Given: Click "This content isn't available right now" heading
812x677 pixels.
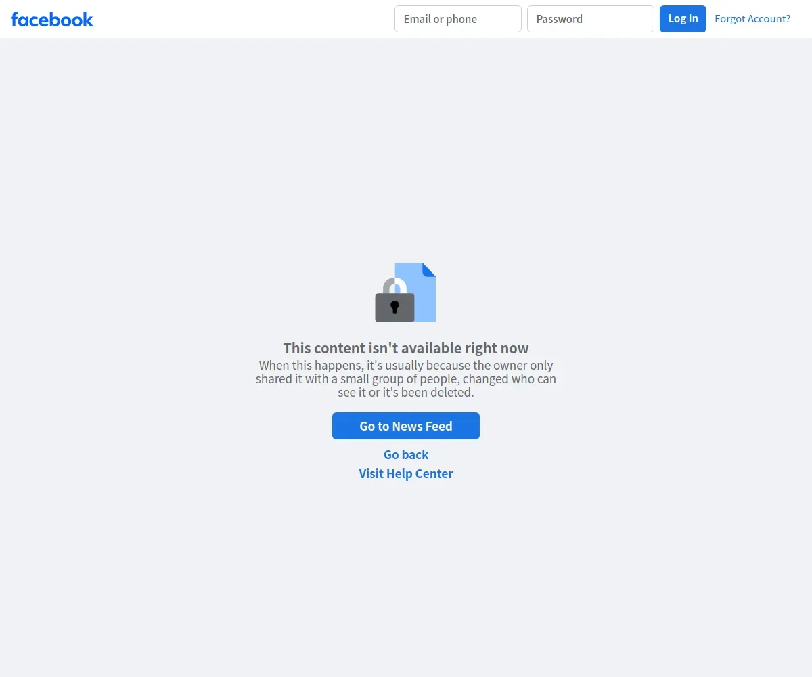Looking at the screenshot, I should click(x=406, y=348).
